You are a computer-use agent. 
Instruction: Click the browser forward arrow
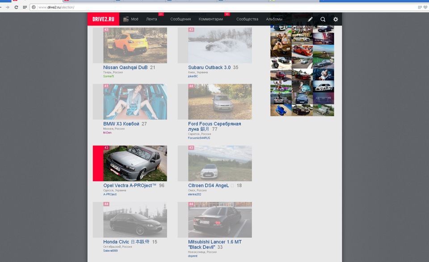[x=8, y=7]
